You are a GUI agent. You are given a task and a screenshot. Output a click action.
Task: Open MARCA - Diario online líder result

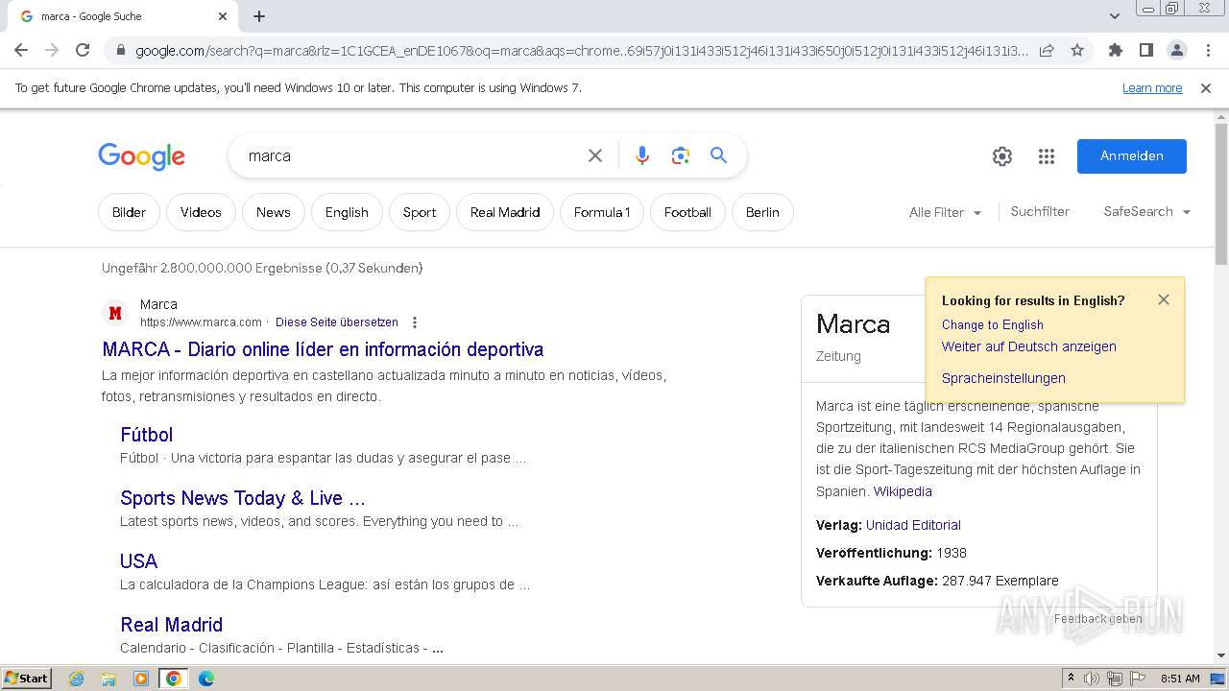pyautogui.click(x=323, y=349)
